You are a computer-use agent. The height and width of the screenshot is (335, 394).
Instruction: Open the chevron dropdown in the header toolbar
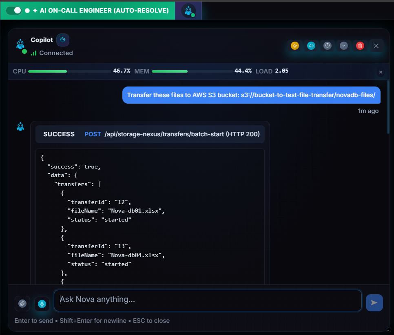coord(343,46)
